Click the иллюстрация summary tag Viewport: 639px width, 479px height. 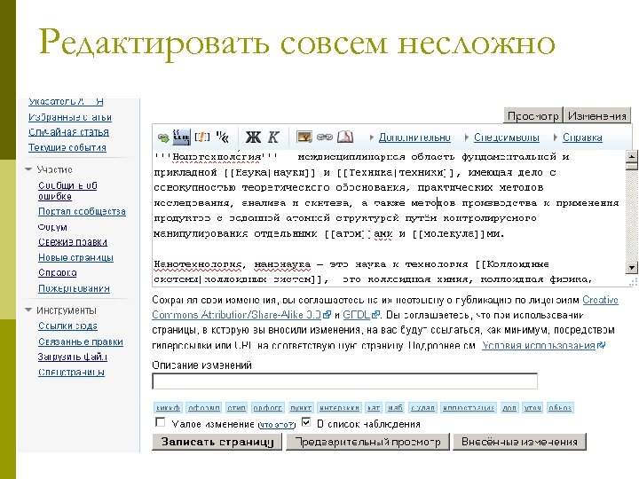469,407
